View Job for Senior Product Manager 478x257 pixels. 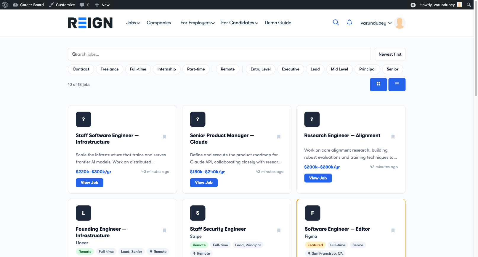(204, 183)
